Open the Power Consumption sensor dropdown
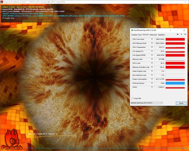Image resolution: width=189 pixels, height=151 pixels. point(152,79)
